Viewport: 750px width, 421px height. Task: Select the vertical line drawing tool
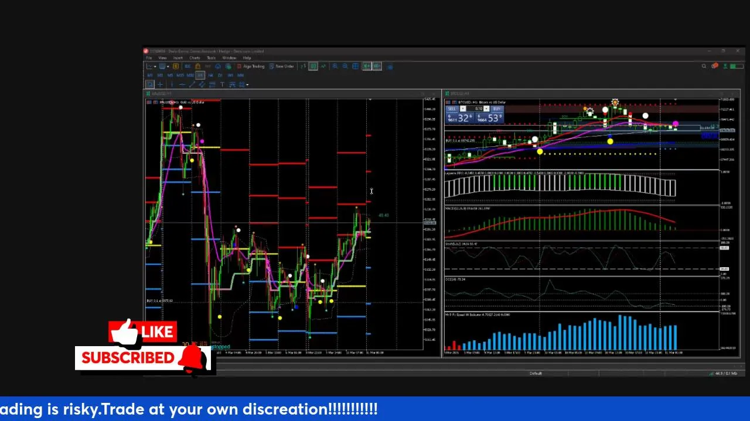click(172, 84)
